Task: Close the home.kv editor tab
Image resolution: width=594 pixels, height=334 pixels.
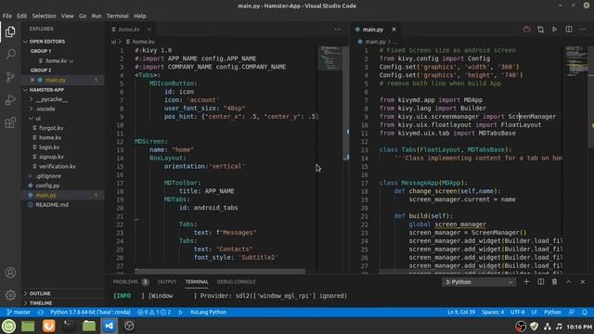Action: (x=149, y=29)
